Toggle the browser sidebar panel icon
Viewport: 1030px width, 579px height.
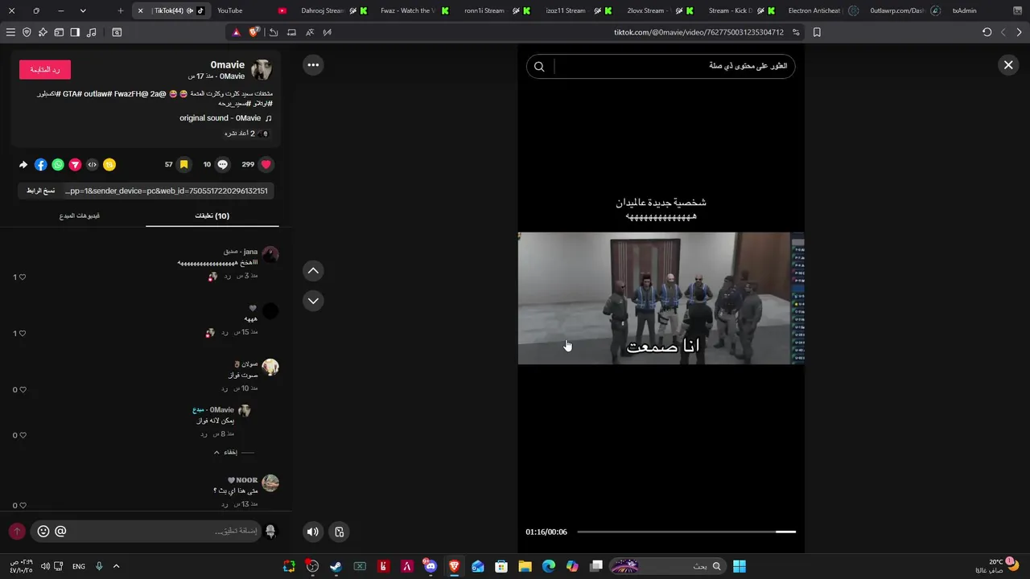point(75,32)
